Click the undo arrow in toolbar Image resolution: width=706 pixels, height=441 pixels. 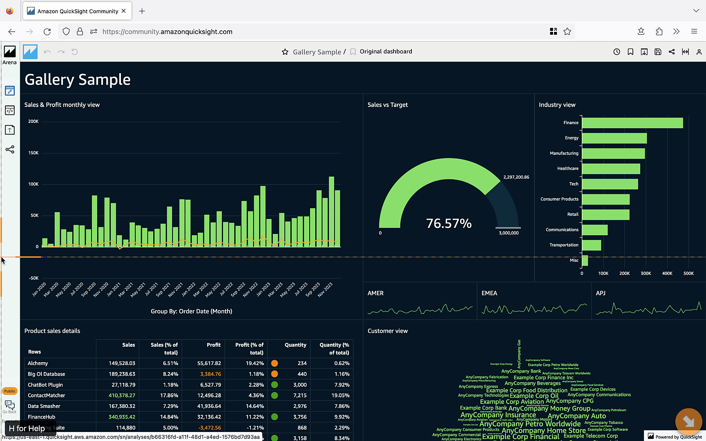tap(47, 52)
